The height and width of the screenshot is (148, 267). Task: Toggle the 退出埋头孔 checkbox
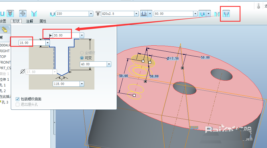(17, 104)
